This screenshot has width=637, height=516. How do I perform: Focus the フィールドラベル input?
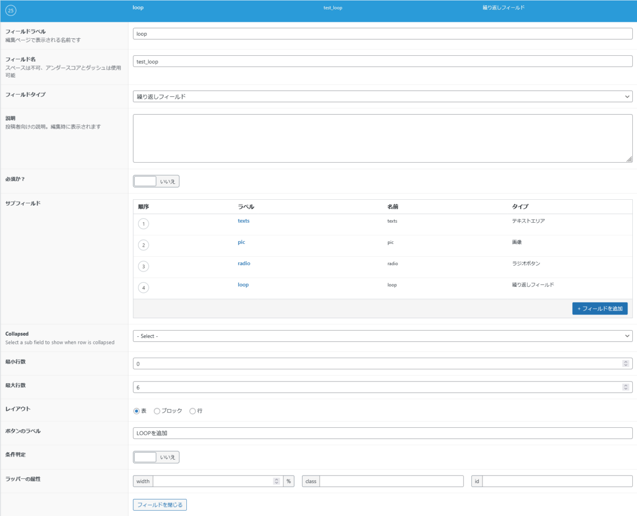click(x=383, y=33)
